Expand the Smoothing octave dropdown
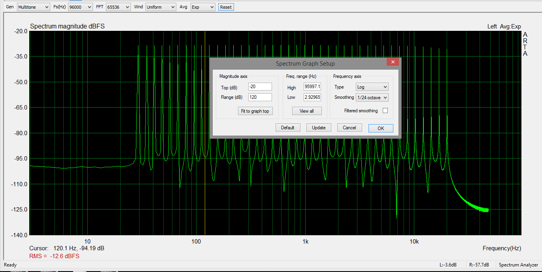This screenshot has height=272, width=542. pos(372,97)
